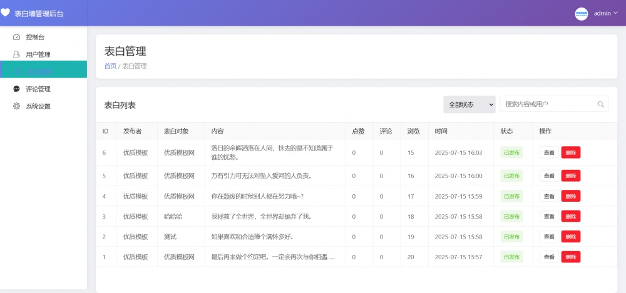Focus the 搜索内容或用户 search field
The image size is (626, 293).
coord(548,104)
